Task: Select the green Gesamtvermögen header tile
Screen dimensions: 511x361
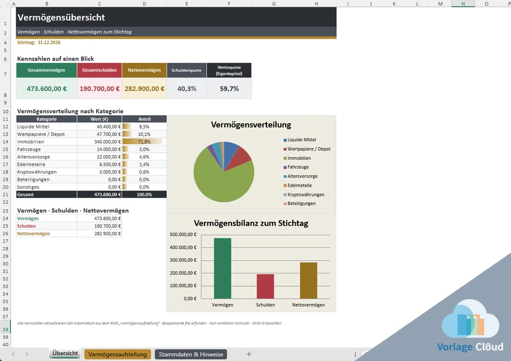Action: (46, 70)
